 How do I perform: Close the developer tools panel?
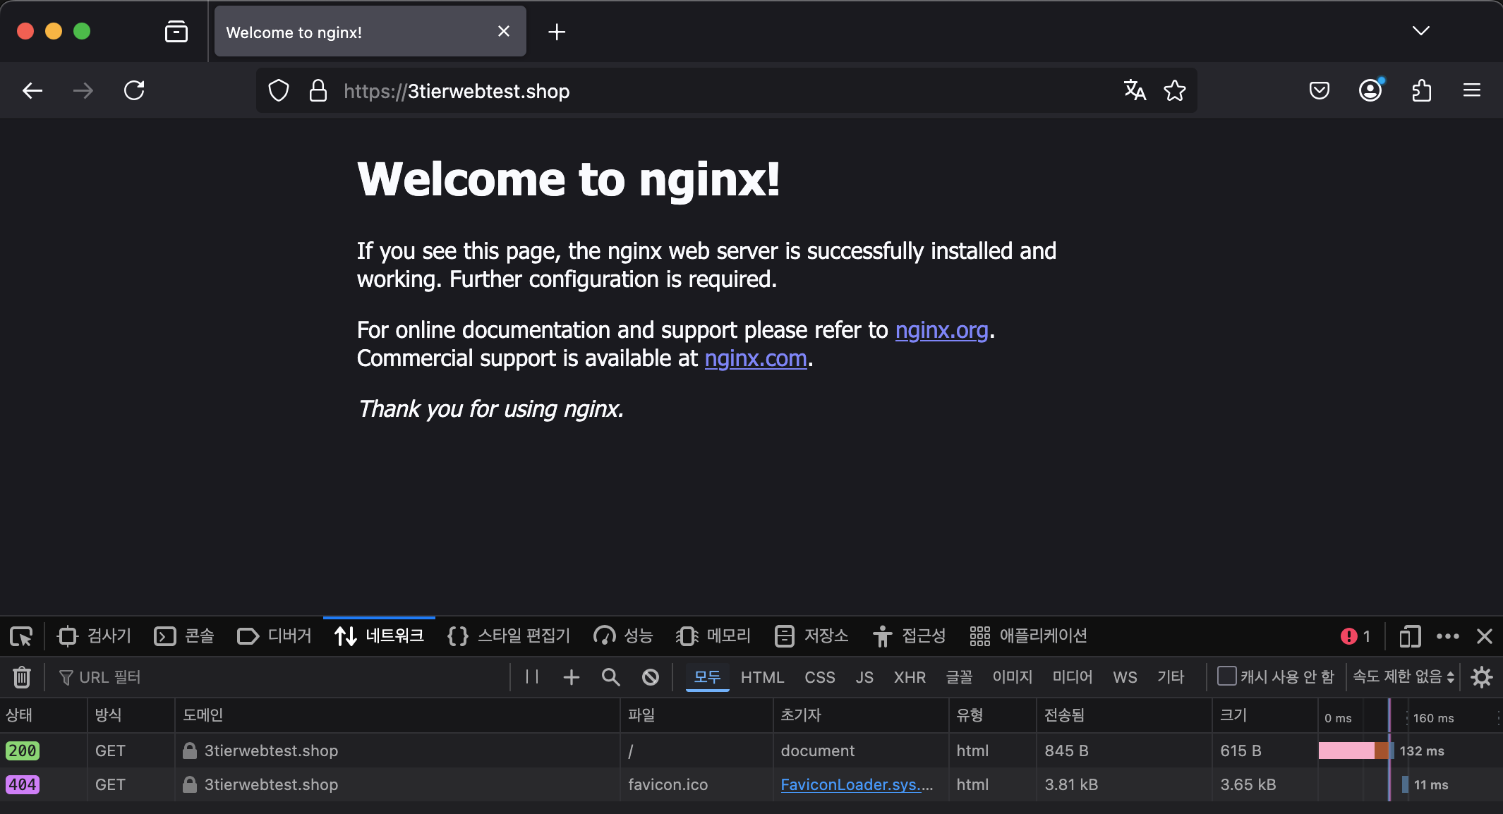[x=1485, y=636]
